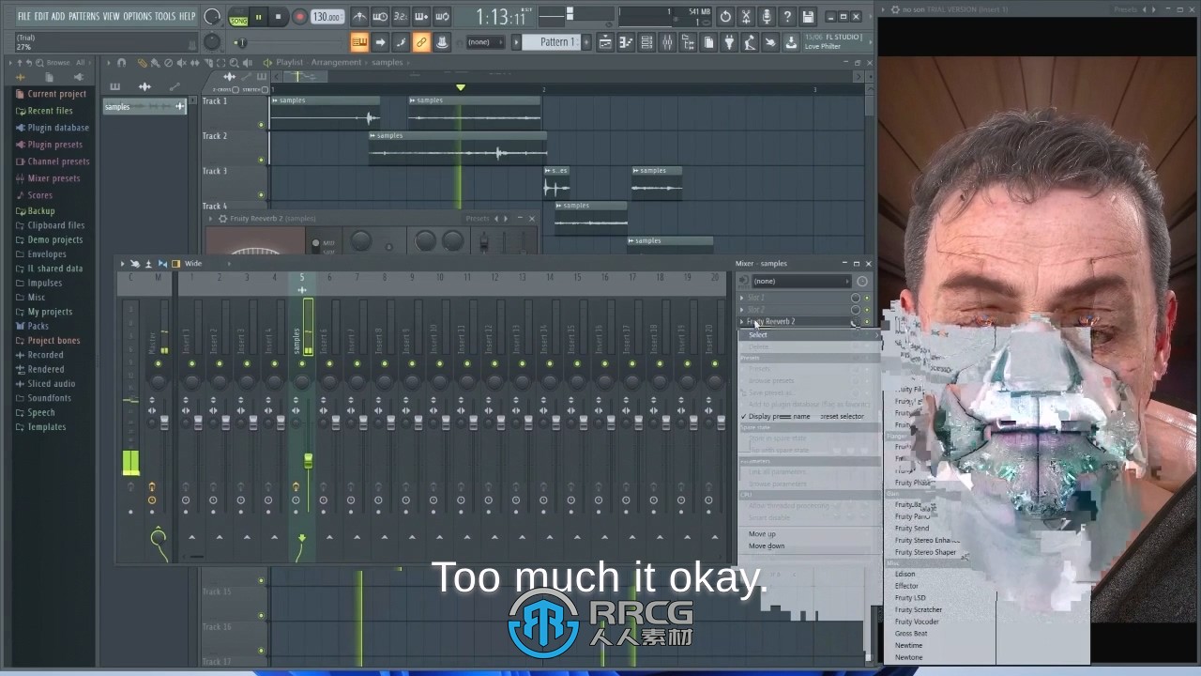Mute Track 1 using its green dot
Image resolution: width=1201 pixels, height=676 pixels.
pos(261,125)
